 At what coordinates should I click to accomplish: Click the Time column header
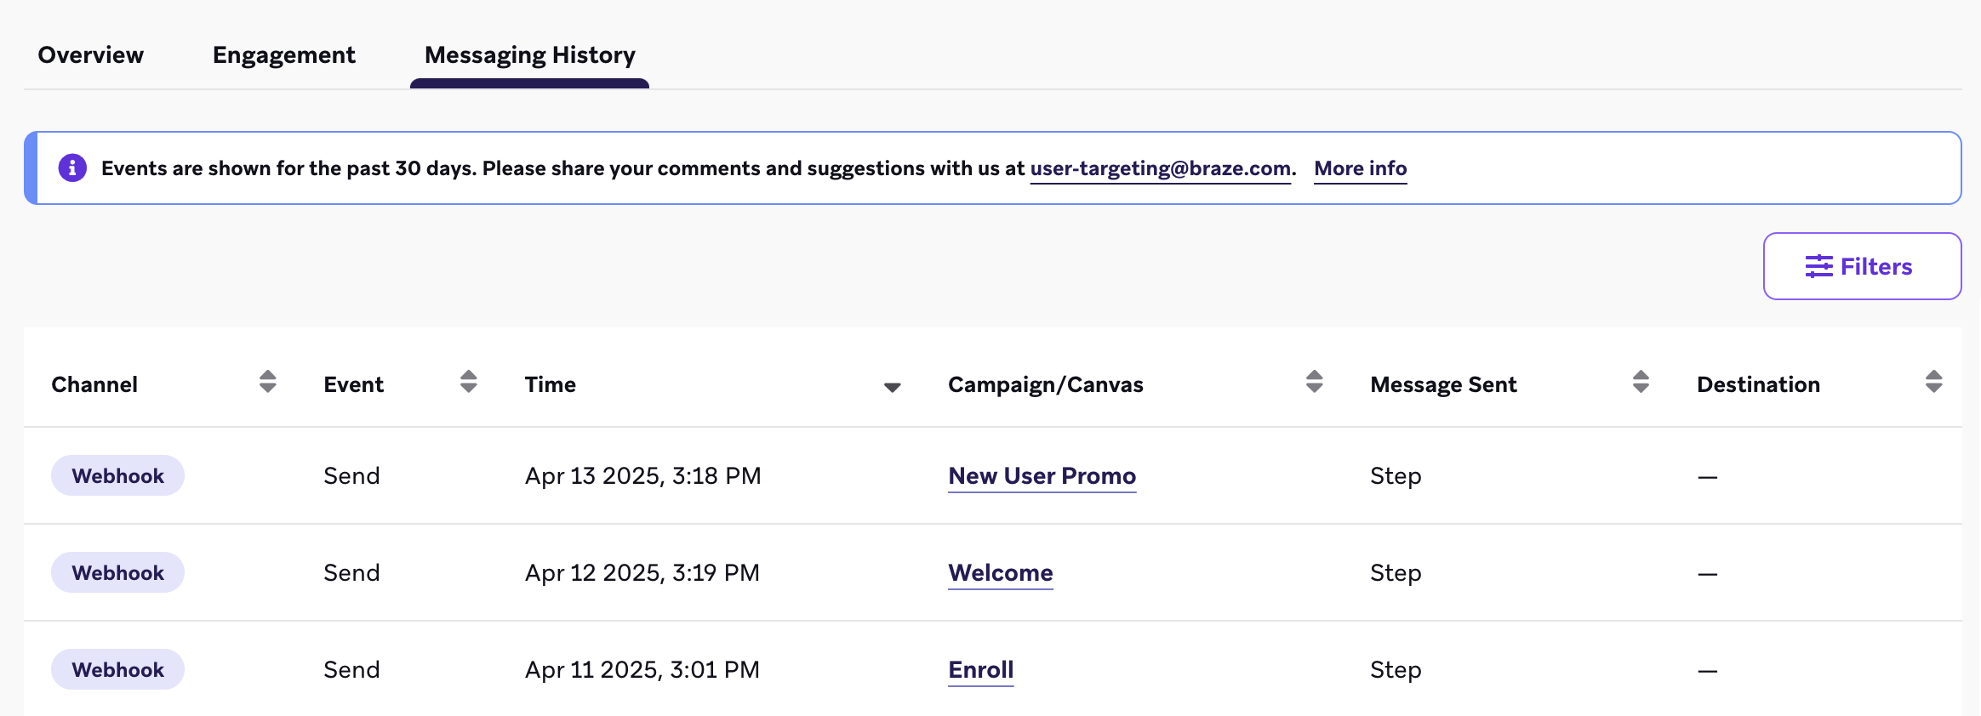pos(551,384)
